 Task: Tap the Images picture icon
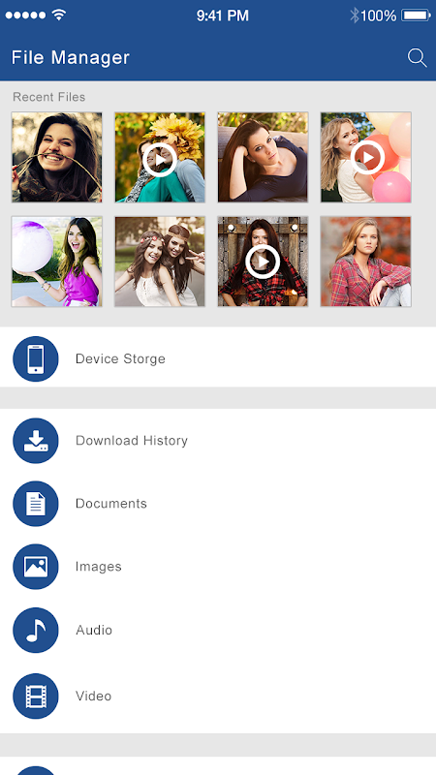tap(36, 567)
